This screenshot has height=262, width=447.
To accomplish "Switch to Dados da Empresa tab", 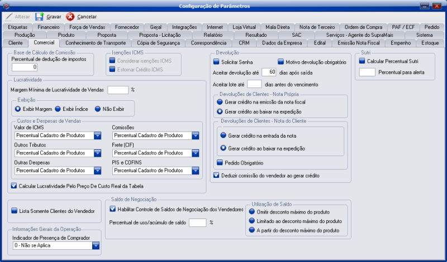I will pos(282,43).
